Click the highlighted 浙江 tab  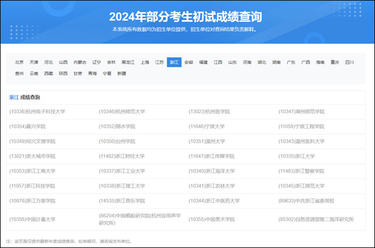174,63
